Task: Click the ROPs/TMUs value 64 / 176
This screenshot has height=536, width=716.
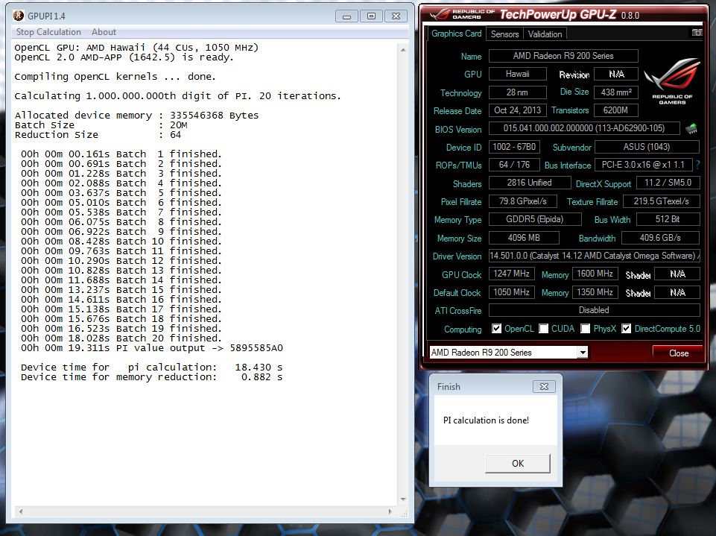Action: (x=514, y=165)
